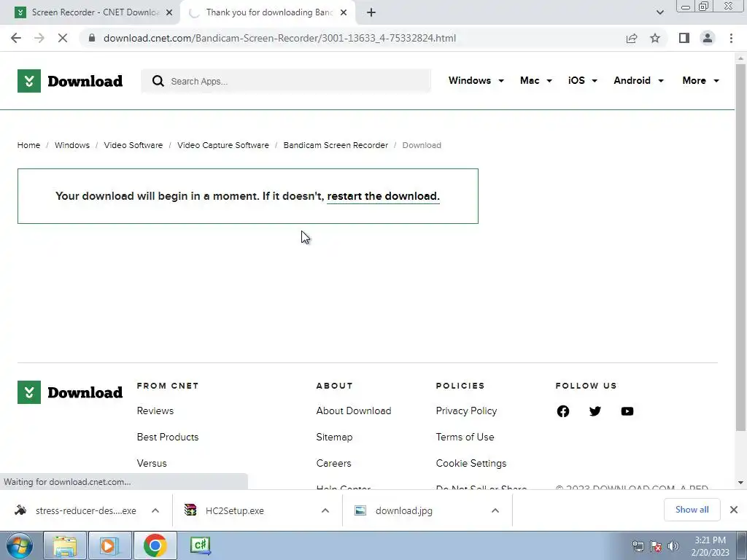Open Cookie Settings link
Image resolution: width=747 pixels, height=560 pixels.
tap(471, 463)
